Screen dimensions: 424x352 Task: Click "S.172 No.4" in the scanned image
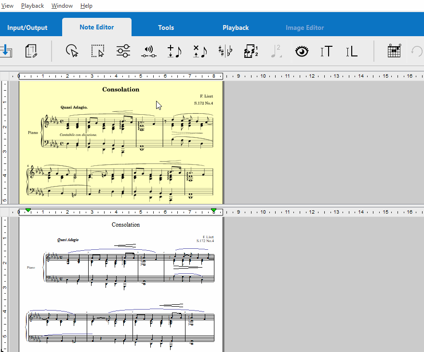203,103
